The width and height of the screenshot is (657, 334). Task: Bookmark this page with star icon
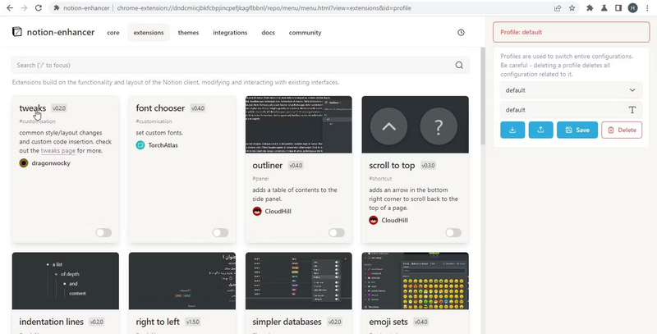click(572, 8)
